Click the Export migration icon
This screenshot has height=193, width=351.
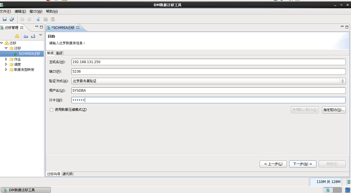click(x=33, y=36)
